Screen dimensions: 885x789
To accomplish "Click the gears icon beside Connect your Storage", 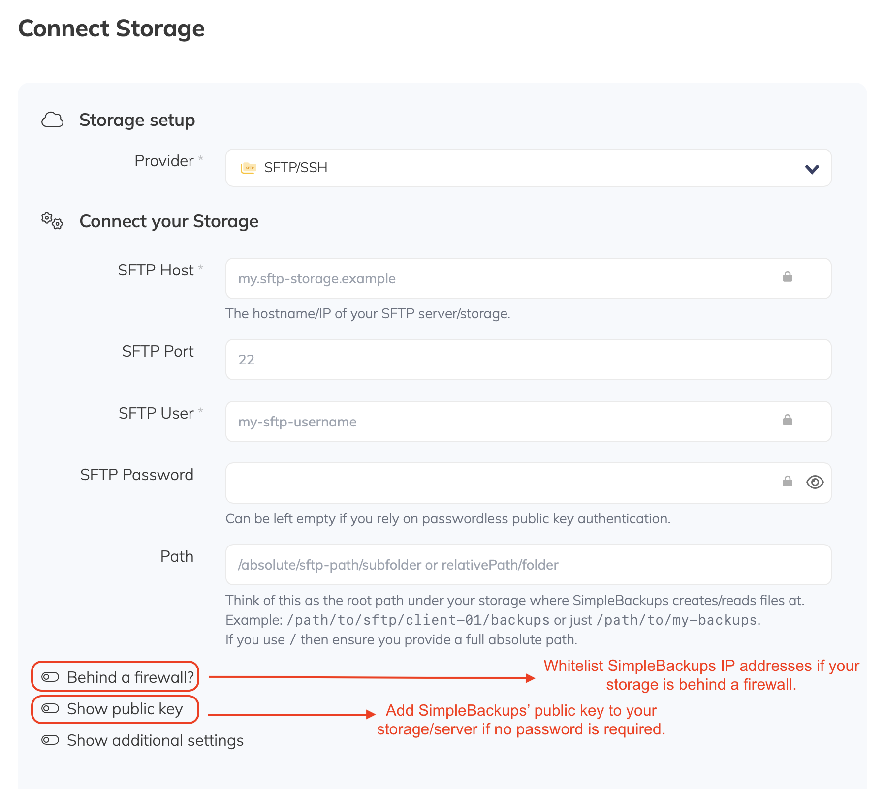I will (52, 222).
